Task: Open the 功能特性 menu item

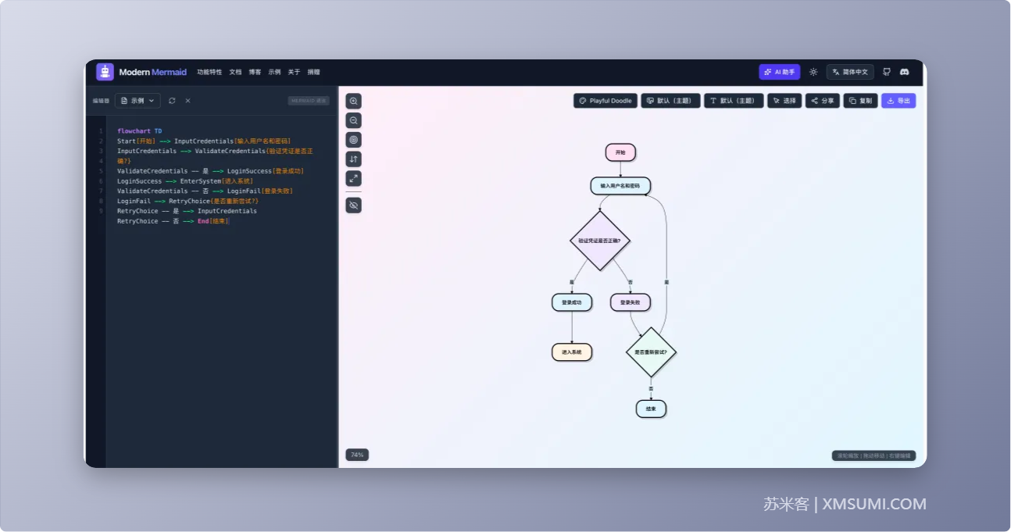Action: (209, 72)
